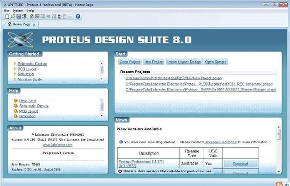Click the Close Project toolbar icon
This screenshot has height=186, width=290.
pyautogui.click(x=24, y=16)
